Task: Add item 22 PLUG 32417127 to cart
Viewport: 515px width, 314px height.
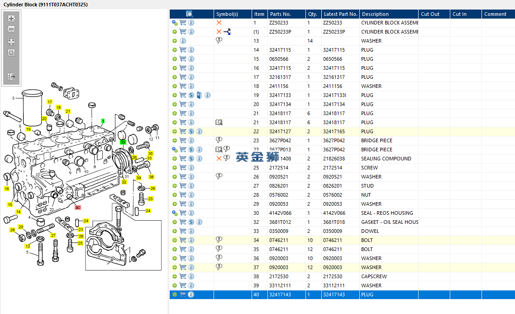Action: point(183,131)
